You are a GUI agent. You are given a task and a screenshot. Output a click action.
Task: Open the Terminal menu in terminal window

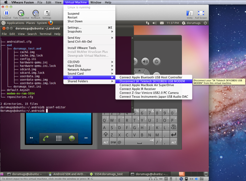(45, 34)
